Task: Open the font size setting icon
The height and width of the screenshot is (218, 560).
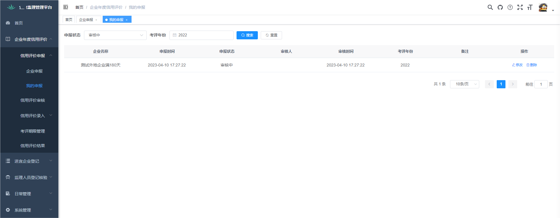Action: click(530, 7)
